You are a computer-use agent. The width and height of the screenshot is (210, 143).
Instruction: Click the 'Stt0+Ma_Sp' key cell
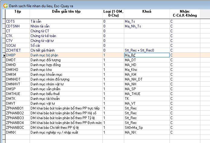pos(147,127)
